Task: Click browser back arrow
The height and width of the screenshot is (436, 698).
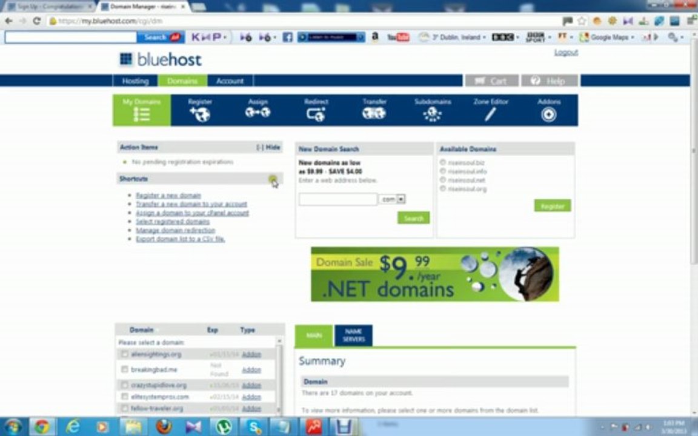Action: point(8,21)
